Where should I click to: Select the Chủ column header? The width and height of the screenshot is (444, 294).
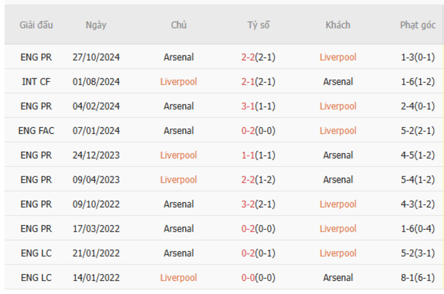coord(179,25)
